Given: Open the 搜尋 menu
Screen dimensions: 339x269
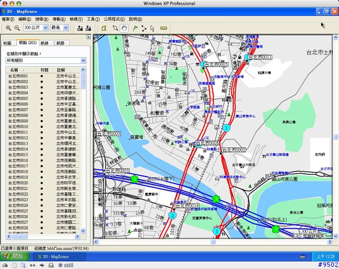Looking at the screenshot, I should coord(41,19).
